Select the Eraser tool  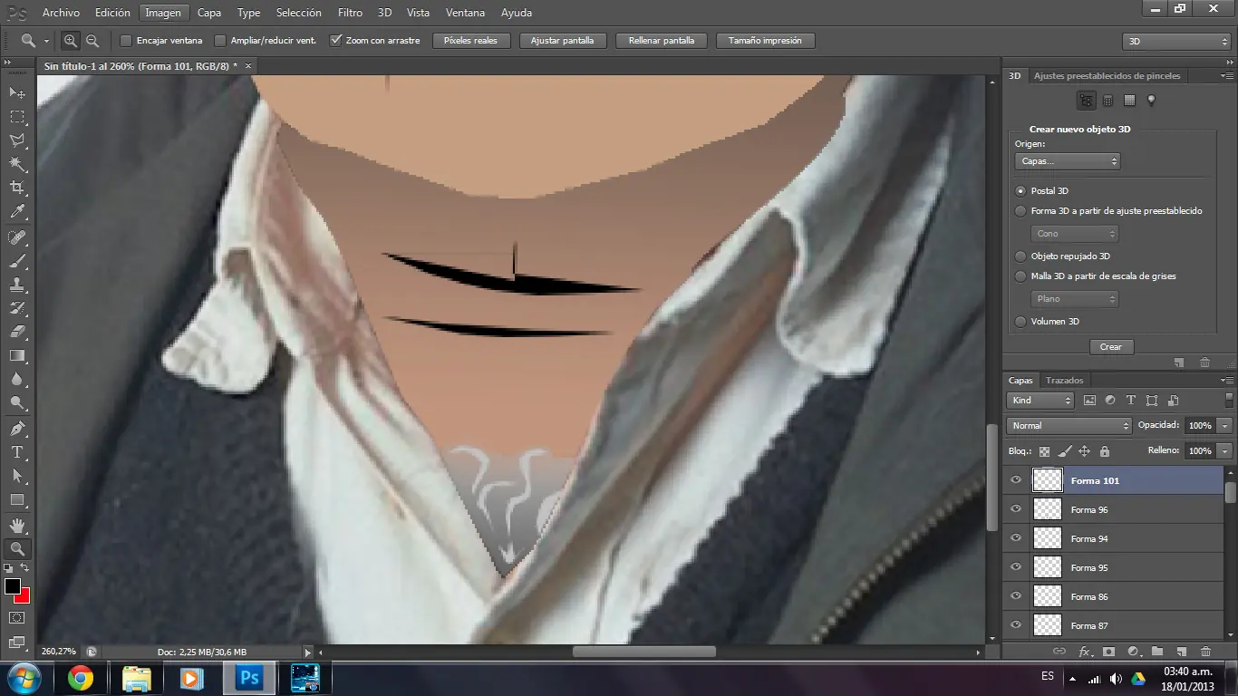(x=17, y=332)
